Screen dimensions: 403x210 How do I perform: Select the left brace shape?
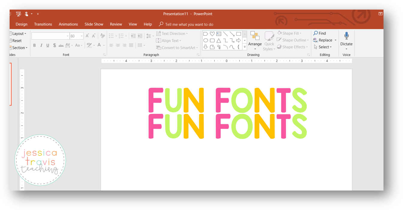[x=239, y=47]
